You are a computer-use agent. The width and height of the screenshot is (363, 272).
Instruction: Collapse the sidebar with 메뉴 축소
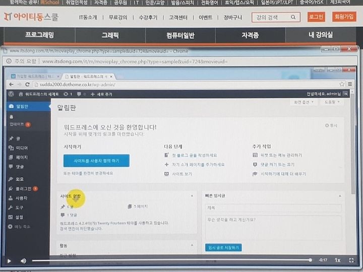19,227
